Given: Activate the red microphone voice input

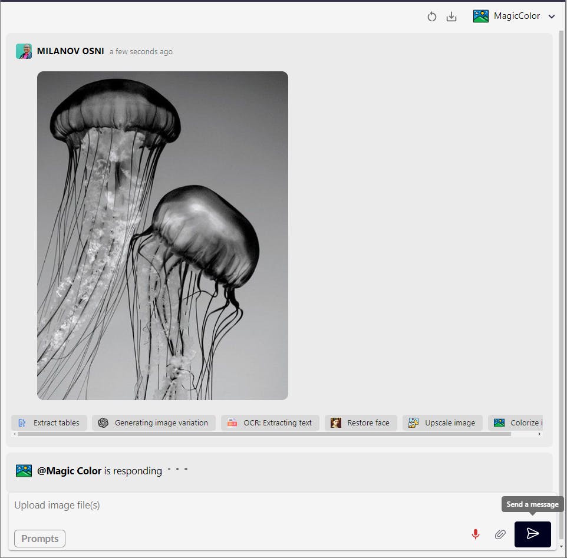Looking at the screenshot, I should point(476,534).
